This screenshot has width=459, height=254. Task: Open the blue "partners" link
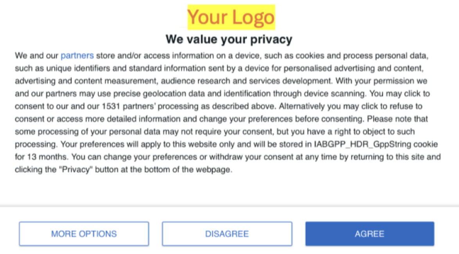pyautogui.click(x=77, y=55)
